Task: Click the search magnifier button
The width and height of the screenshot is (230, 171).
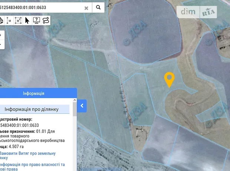Action: (98, 7)
